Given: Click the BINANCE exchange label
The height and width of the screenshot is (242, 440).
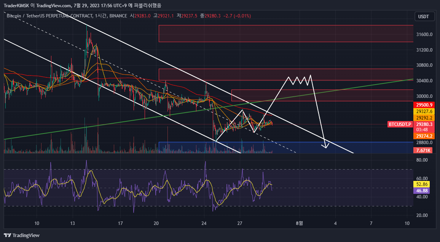Looking at the screenshot, I should pos(118,16).
